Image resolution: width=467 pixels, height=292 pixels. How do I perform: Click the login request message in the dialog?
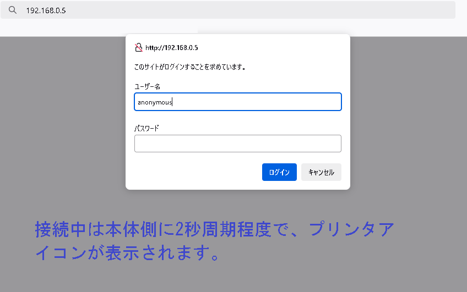tap(190, 67)
